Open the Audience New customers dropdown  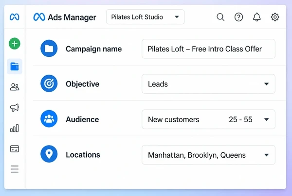[208, 119]
